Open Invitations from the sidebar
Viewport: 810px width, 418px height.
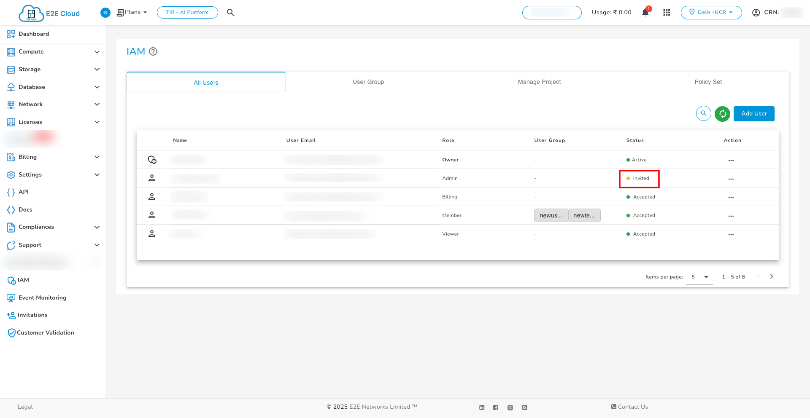click(x=32, y=315)
